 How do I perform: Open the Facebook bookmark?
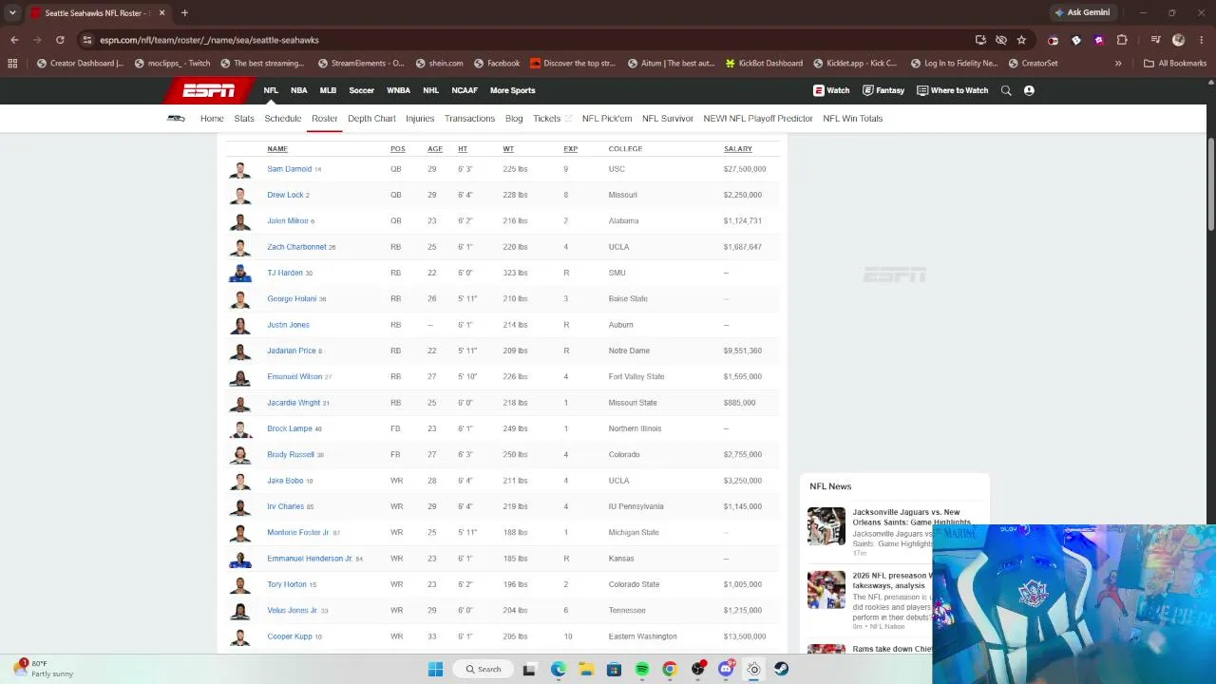pyautogui.click(x=496, y=64)
